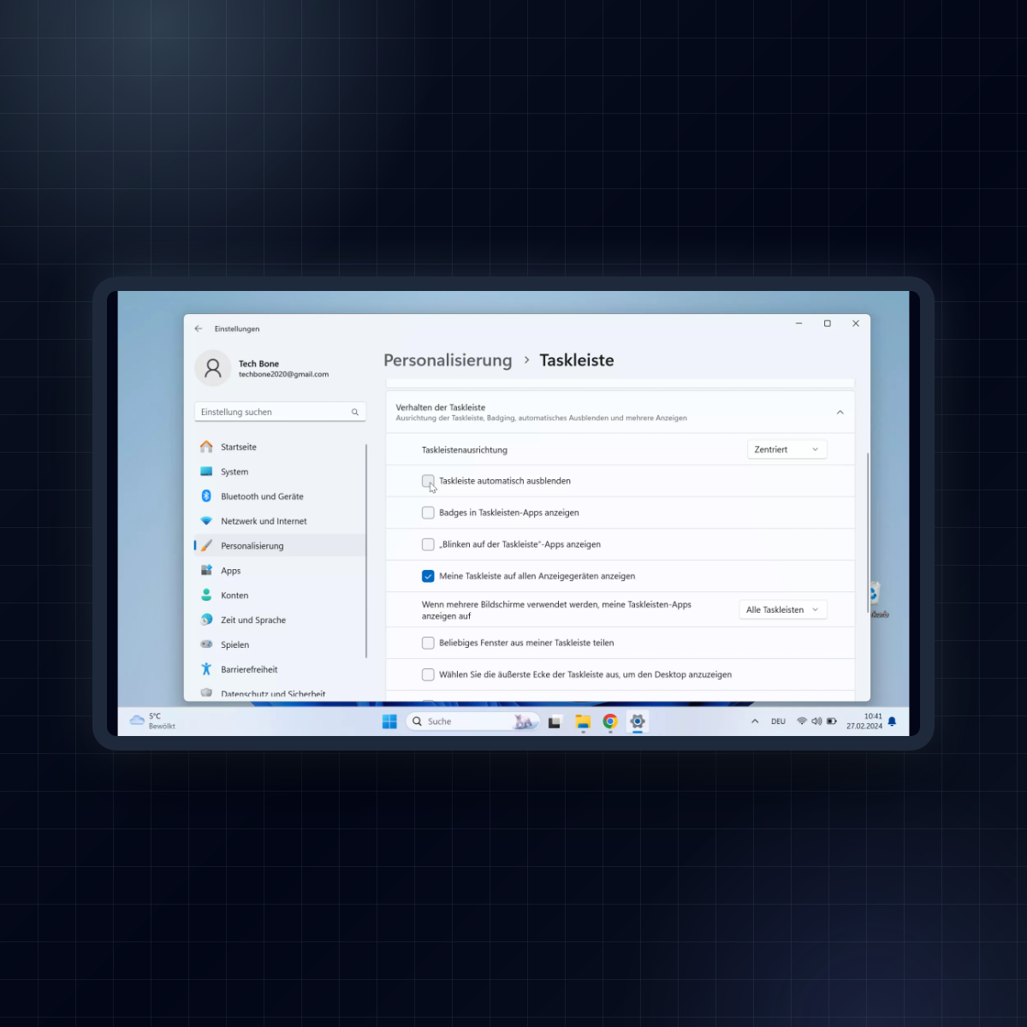Open File Explorer from the taskbar
Image resolution: width=1027 pixels, height=1027 pixels.
pos(583,721)
